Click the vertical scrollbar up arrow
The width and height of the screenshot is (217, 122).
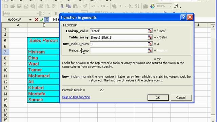click(213, 26)
